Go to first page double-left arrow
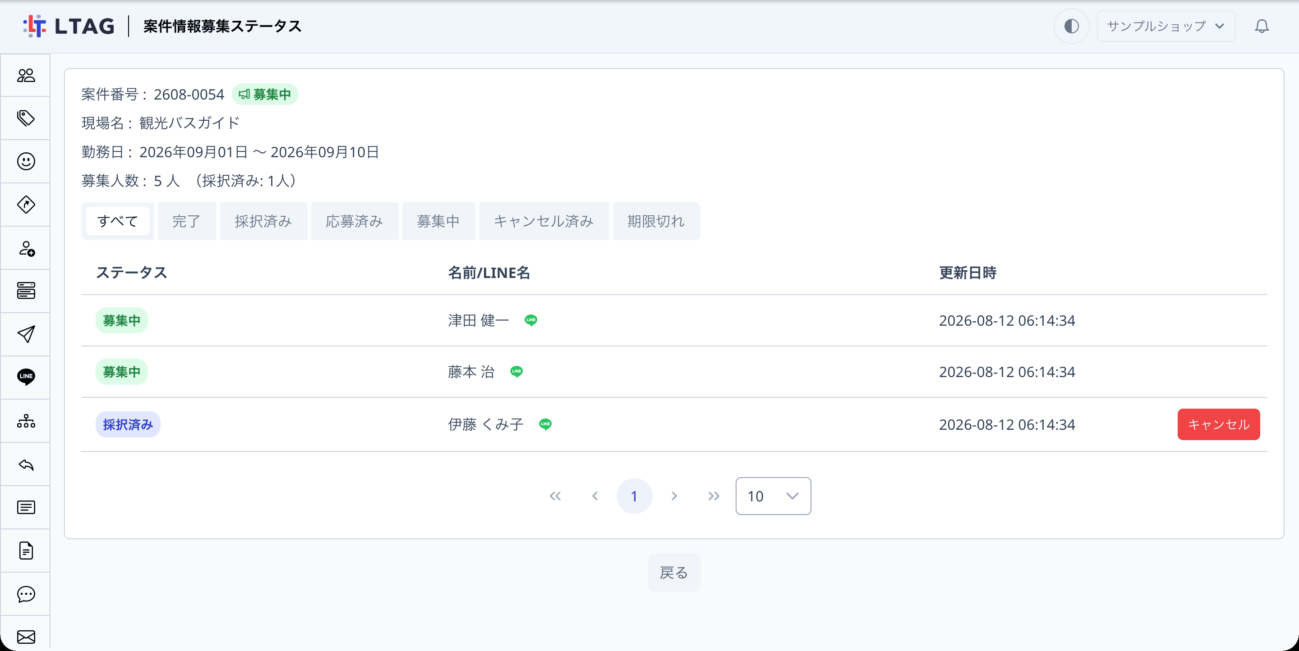The image size is (1299, 651). pyautogui.click(x=555, y=496)
